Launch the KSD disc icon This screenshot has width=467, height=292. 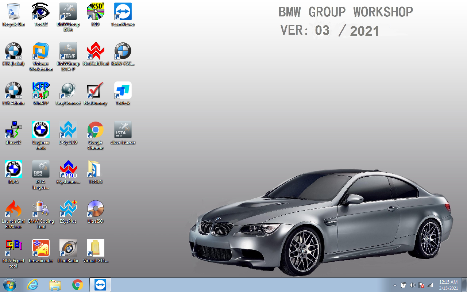coord(96,15)
